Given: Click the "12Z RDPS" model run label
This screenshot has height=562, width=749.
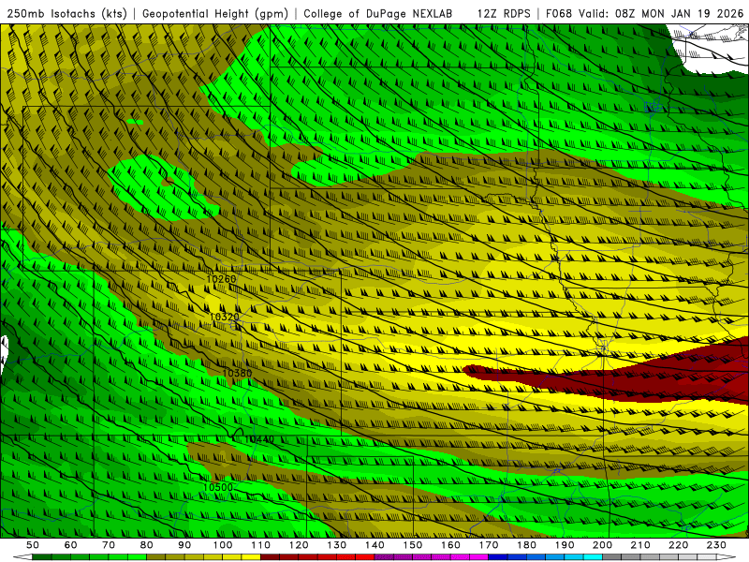Looking at the screenshot, I should [504, 14].
